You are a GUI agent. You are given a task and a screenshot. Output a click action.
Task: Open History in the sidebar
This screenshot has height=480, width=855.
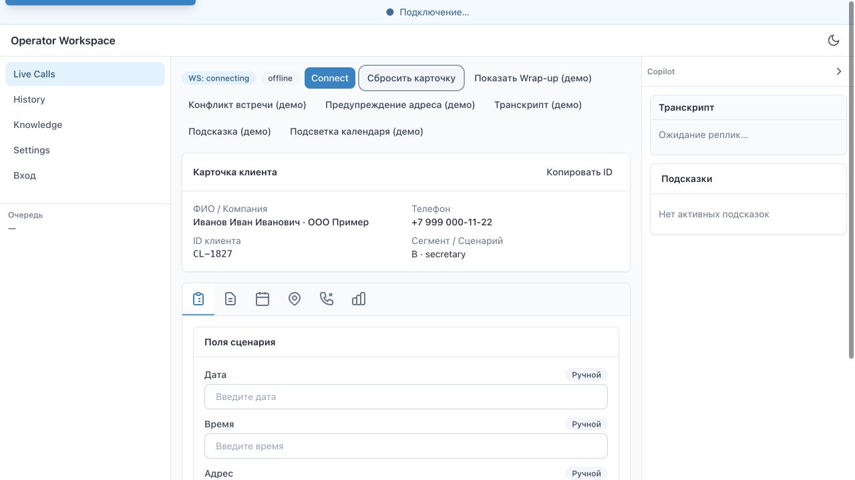[x=85, y=99]
